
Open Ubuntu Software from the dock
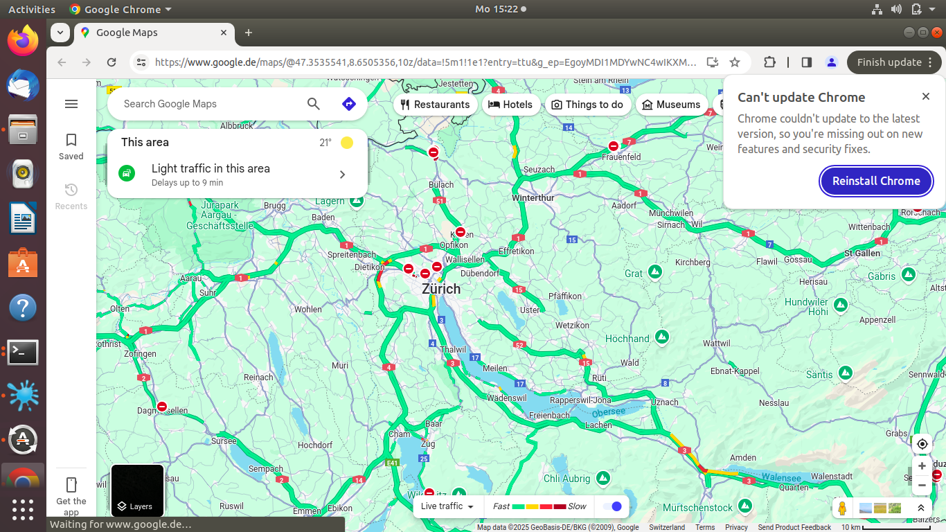tap(23, 264)
